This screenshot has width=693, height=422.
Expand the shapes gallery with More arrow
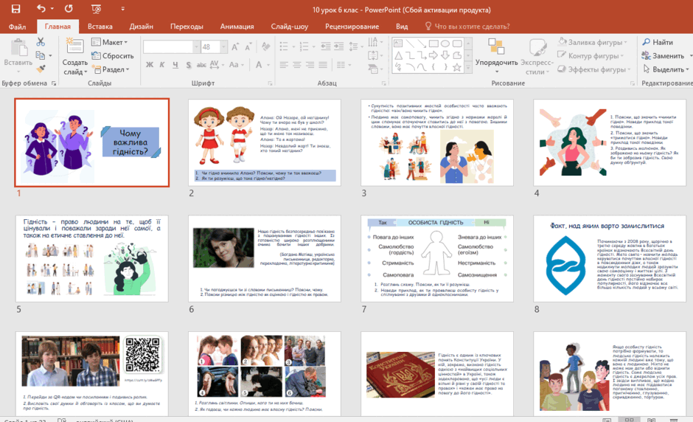pyautogui.click(x=468, y=69)
